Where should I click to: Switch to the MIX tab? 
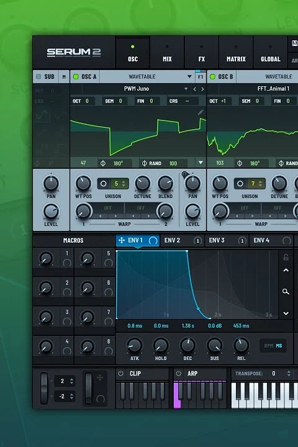tap(167, 53)
